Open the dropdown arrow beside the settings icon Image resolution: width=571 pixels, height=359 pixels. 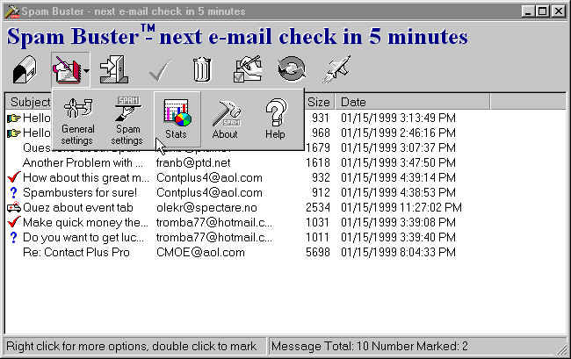(x=86, y=70)
